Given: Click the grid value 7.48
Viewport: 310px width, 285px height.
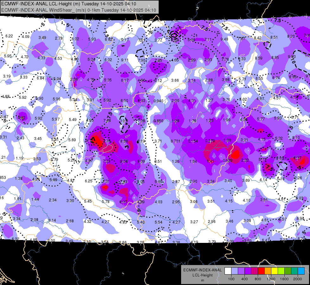Looking at the screenshot, I should click(107, 120).
